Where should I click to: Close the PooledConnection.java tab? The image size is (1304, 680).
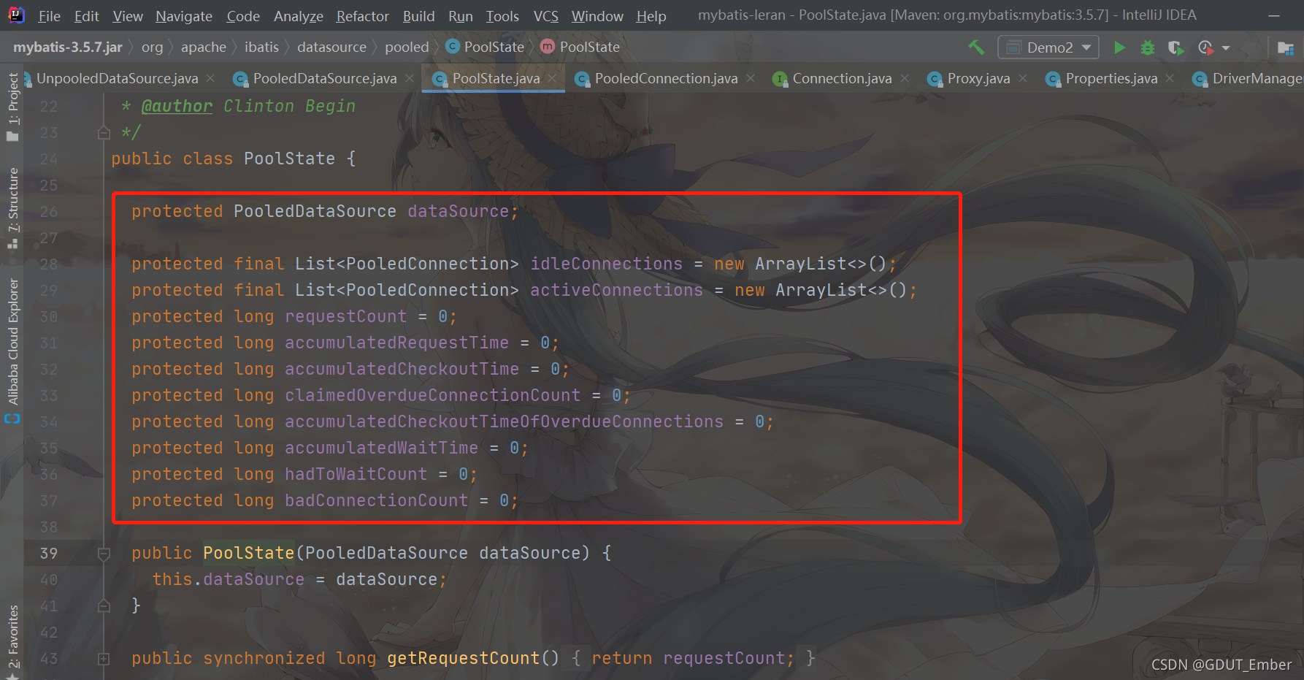click(x=751, y=78)
